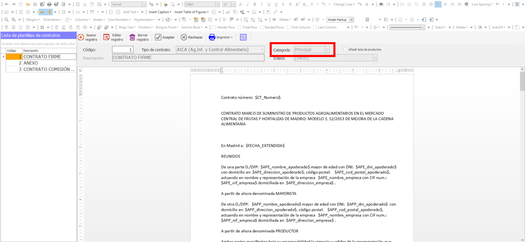Click the Nuevo registro button
This screenshot has height=242, width=526.
(x=87, y=37)
